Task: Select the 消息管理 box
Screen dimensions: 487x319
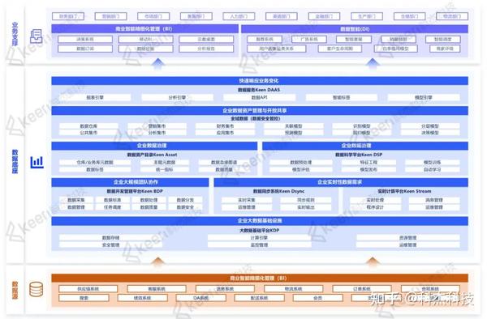Action: pos(434,200)
